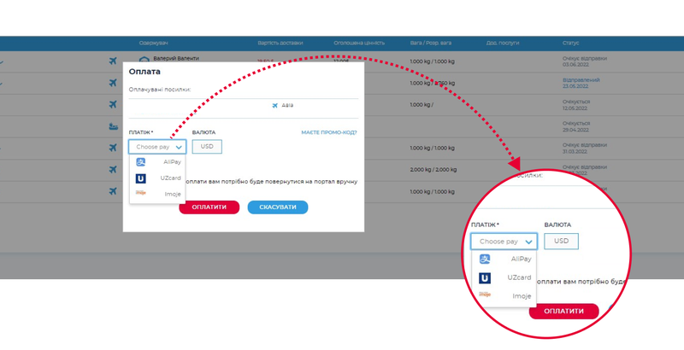Image resolution: width=684 pixels, height=350 pixels.
Task: Click the Оплата dialog title
Action: [x=144, y=72]
